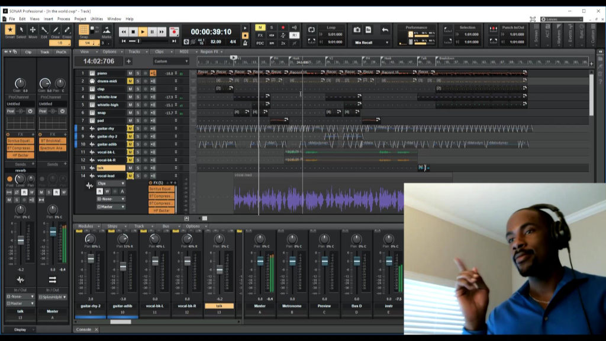The height and width of the screenshot is (341, 606).
Task: Open the Custom track control dropdown
Action: [x=171, y=61]
